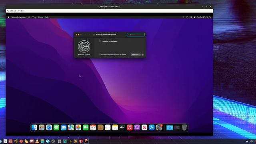Open Reminders app in the dock
The image size is (256, 144).
tap(108, 128)
